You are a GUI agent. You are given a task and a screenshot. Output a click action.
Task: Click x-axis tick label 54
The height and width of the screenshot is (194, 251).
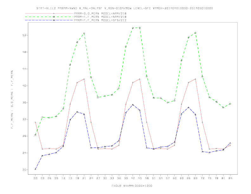(161, 178)
